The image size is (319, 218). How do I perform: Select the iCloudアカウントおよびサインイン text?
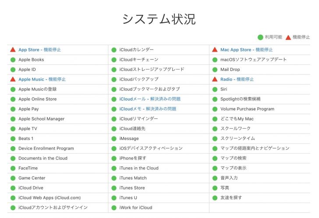[53, 207]
